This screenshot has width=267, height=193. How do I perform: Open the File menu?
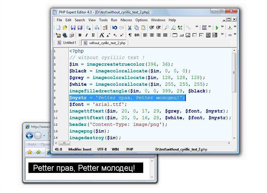tap(59, 20)
